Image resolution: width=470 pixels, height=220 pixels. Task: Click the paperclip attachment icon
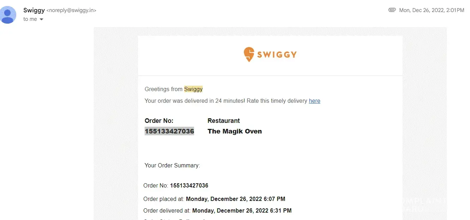click(x=392, y=10)
